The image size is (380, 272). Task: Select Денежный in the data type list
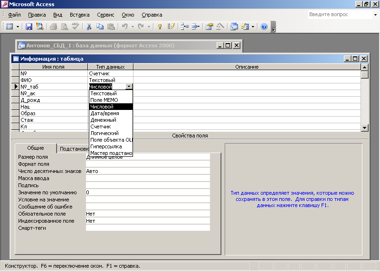point(111,120)
